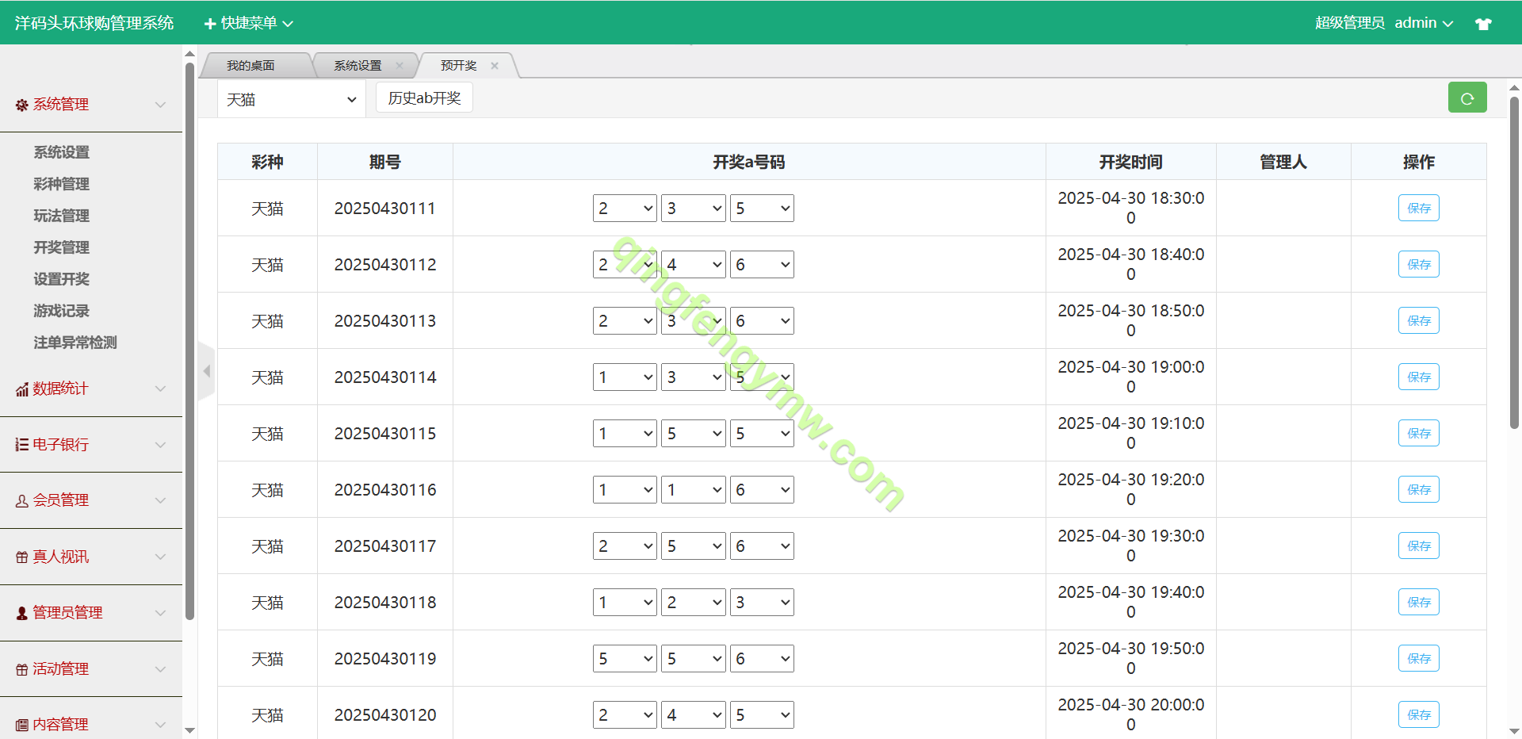Screen dimensions: 1522x739
Task: Save the row for period 20250430115
Action: pos(1418,434)
